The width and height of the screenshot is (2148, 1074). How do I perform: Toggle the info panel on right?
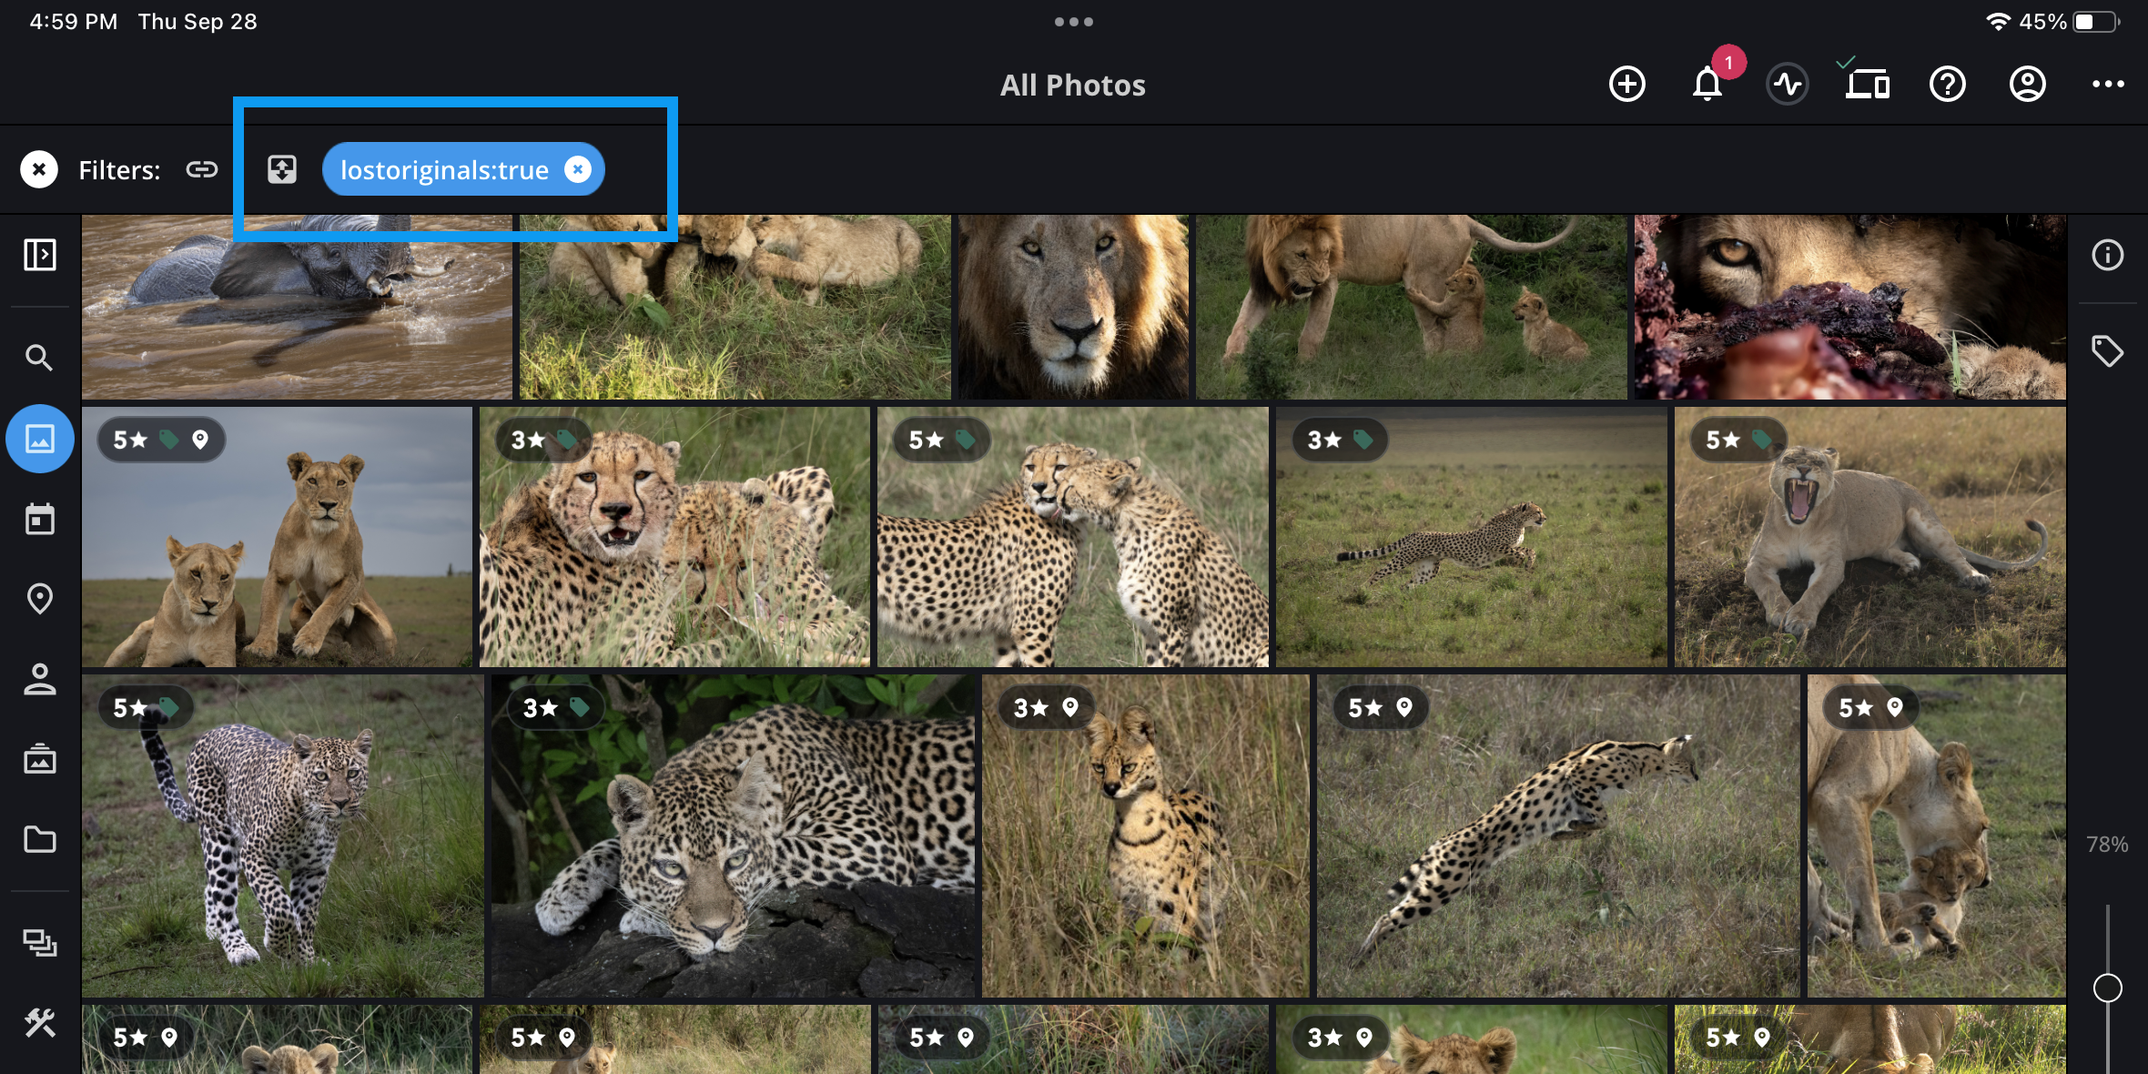pyautogui.click(x=2107, y=255)
